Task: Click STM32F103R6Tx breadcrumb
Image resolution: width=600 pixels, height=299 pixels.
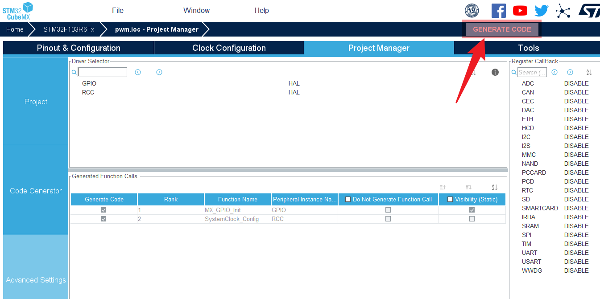Action: pyautogui.click(x=69, y=29)
